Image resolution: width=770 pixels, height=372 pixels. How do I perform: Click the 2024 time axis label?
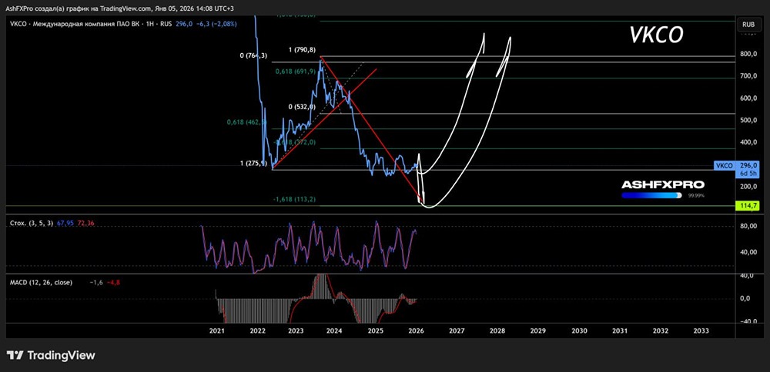(334, 330)
